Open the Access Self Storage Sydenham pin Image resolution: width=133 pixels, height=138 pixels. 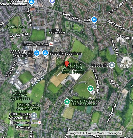click(x=31, y=2)
